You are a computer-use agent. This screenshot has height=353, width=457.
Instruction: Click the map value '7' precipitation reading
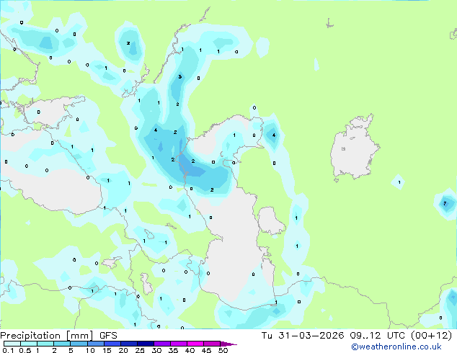click(445, 203)
